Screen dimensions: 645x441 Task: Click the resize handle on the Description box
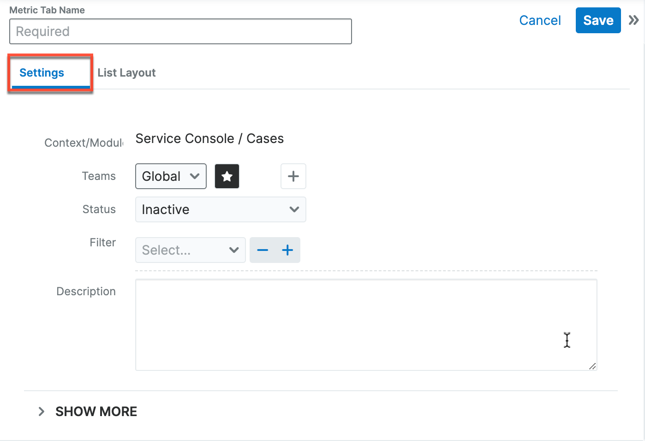tap(593, 367)
